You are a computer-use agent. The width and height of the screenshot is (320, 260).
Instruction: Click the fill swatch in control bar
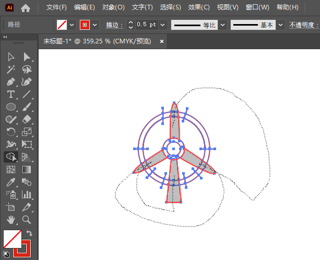[x=62, y=25]
